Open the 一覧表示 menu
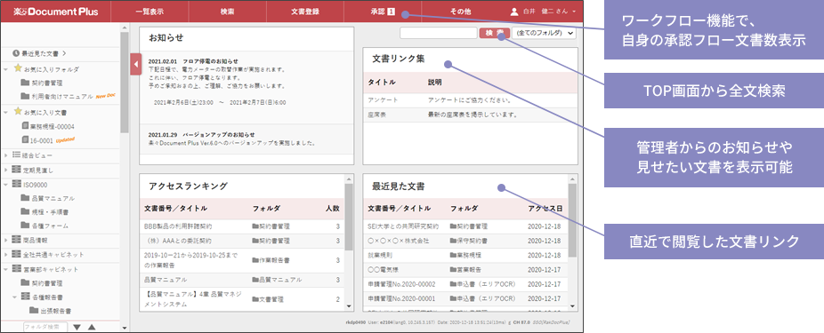Screen dimensions: 824x333 tap(149, 12)
